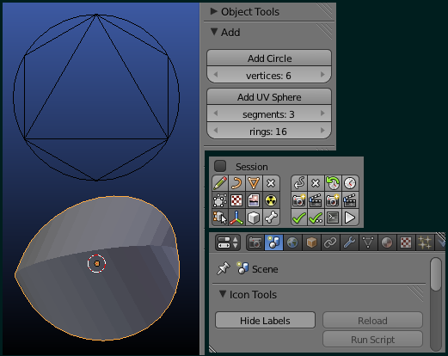Click the Run Script button
The height and width of the screenshot is (356, 448).
(372, 339)
